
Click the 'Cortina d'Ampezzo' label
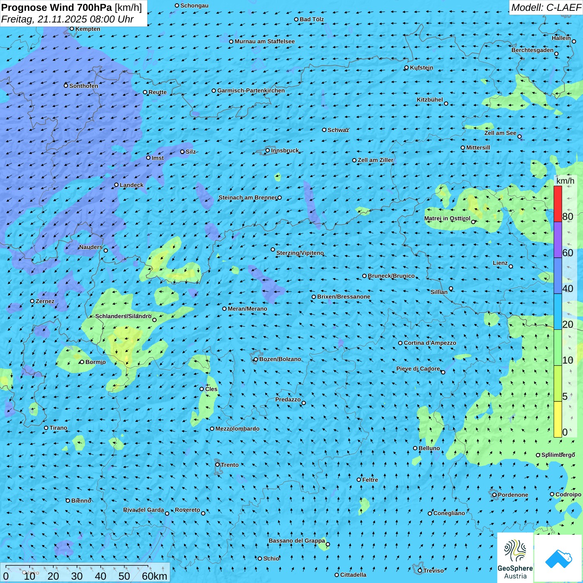pos(430,343)
